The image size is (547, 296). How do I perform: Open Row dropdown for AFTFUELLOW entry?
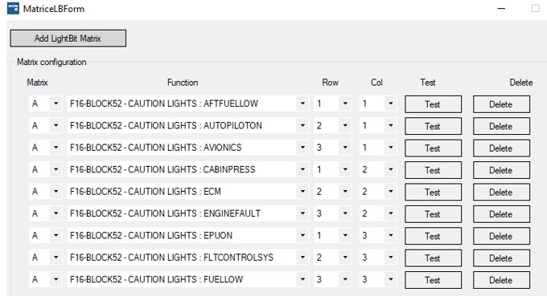(345, 103)
